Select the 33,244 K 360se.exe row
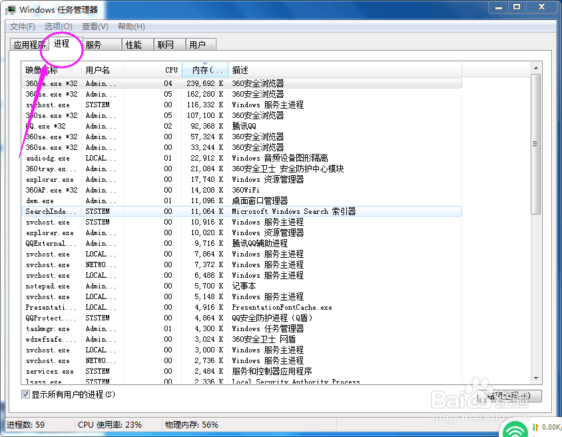562x437 pixels. click(242, 147)
